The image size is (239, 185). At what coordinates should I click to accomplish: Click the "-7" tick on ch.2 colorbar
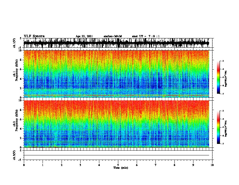pyautogui.click(x=222, y=144)
